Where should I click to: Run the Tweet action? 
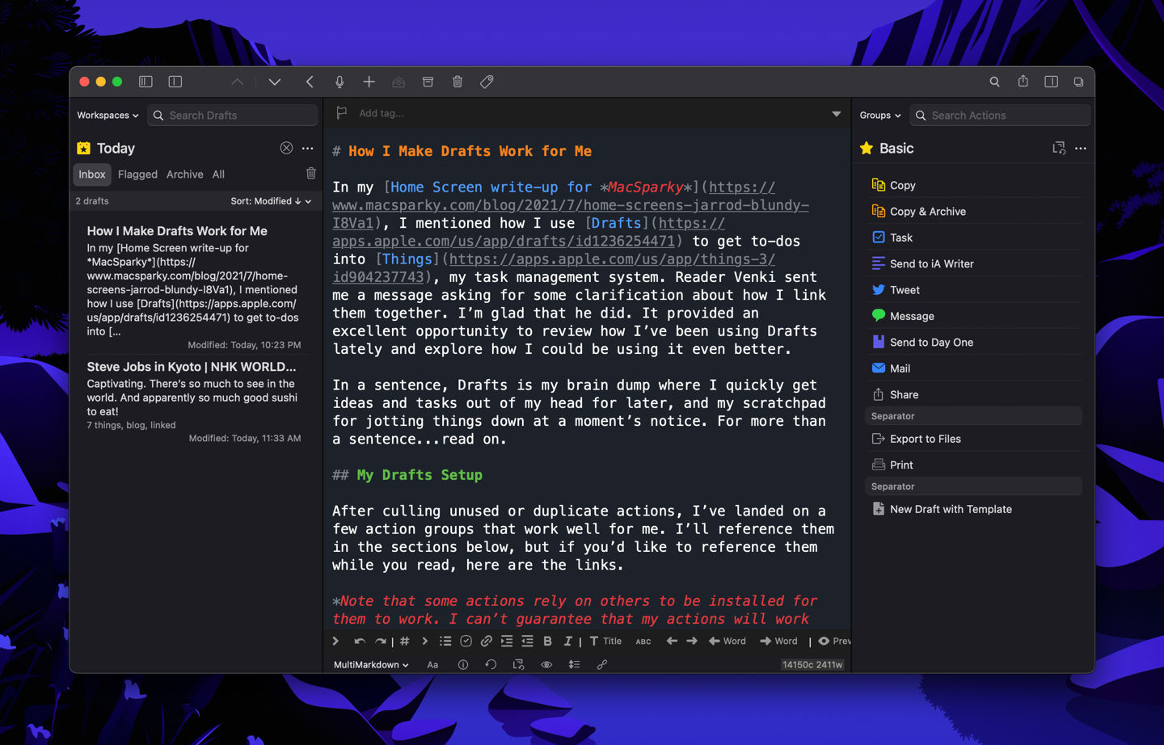pyautogui.click(x=974, y=290)
